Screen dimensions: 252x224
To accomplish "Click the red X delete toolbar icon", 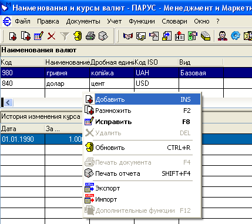I will (52, 36).
